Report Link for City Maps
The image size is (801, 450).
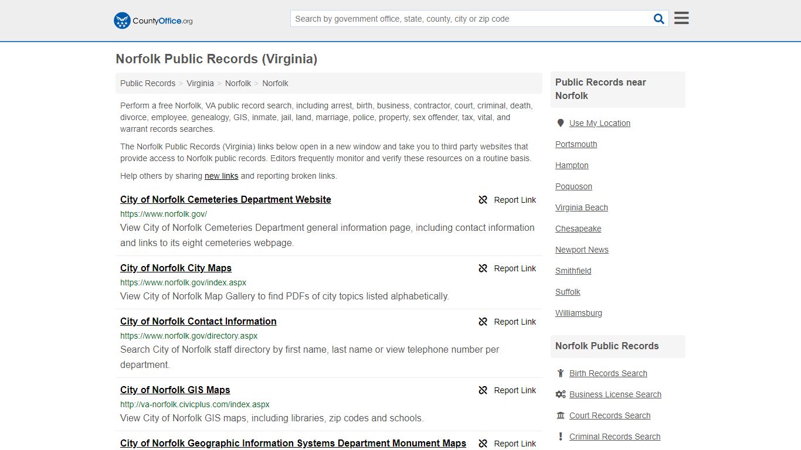[x=507, y=268]
